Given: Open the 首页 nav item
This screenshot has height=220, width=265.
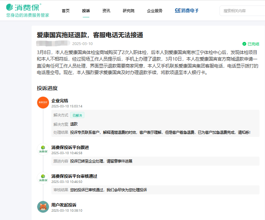Looking at the screenshot, I should coord(66,11).
